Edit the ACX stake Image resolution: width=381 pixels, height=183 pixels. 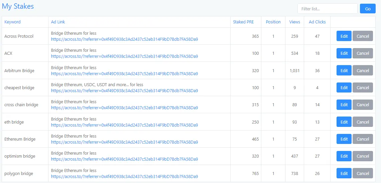[344, 53]
